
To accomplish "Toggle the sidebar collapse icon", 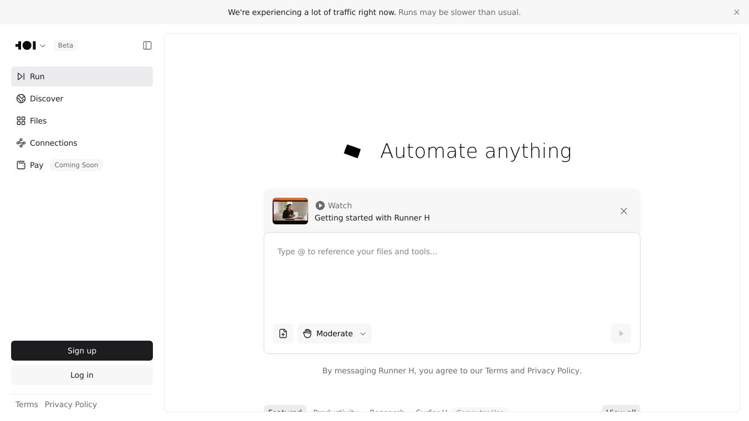I will (147, 45).
